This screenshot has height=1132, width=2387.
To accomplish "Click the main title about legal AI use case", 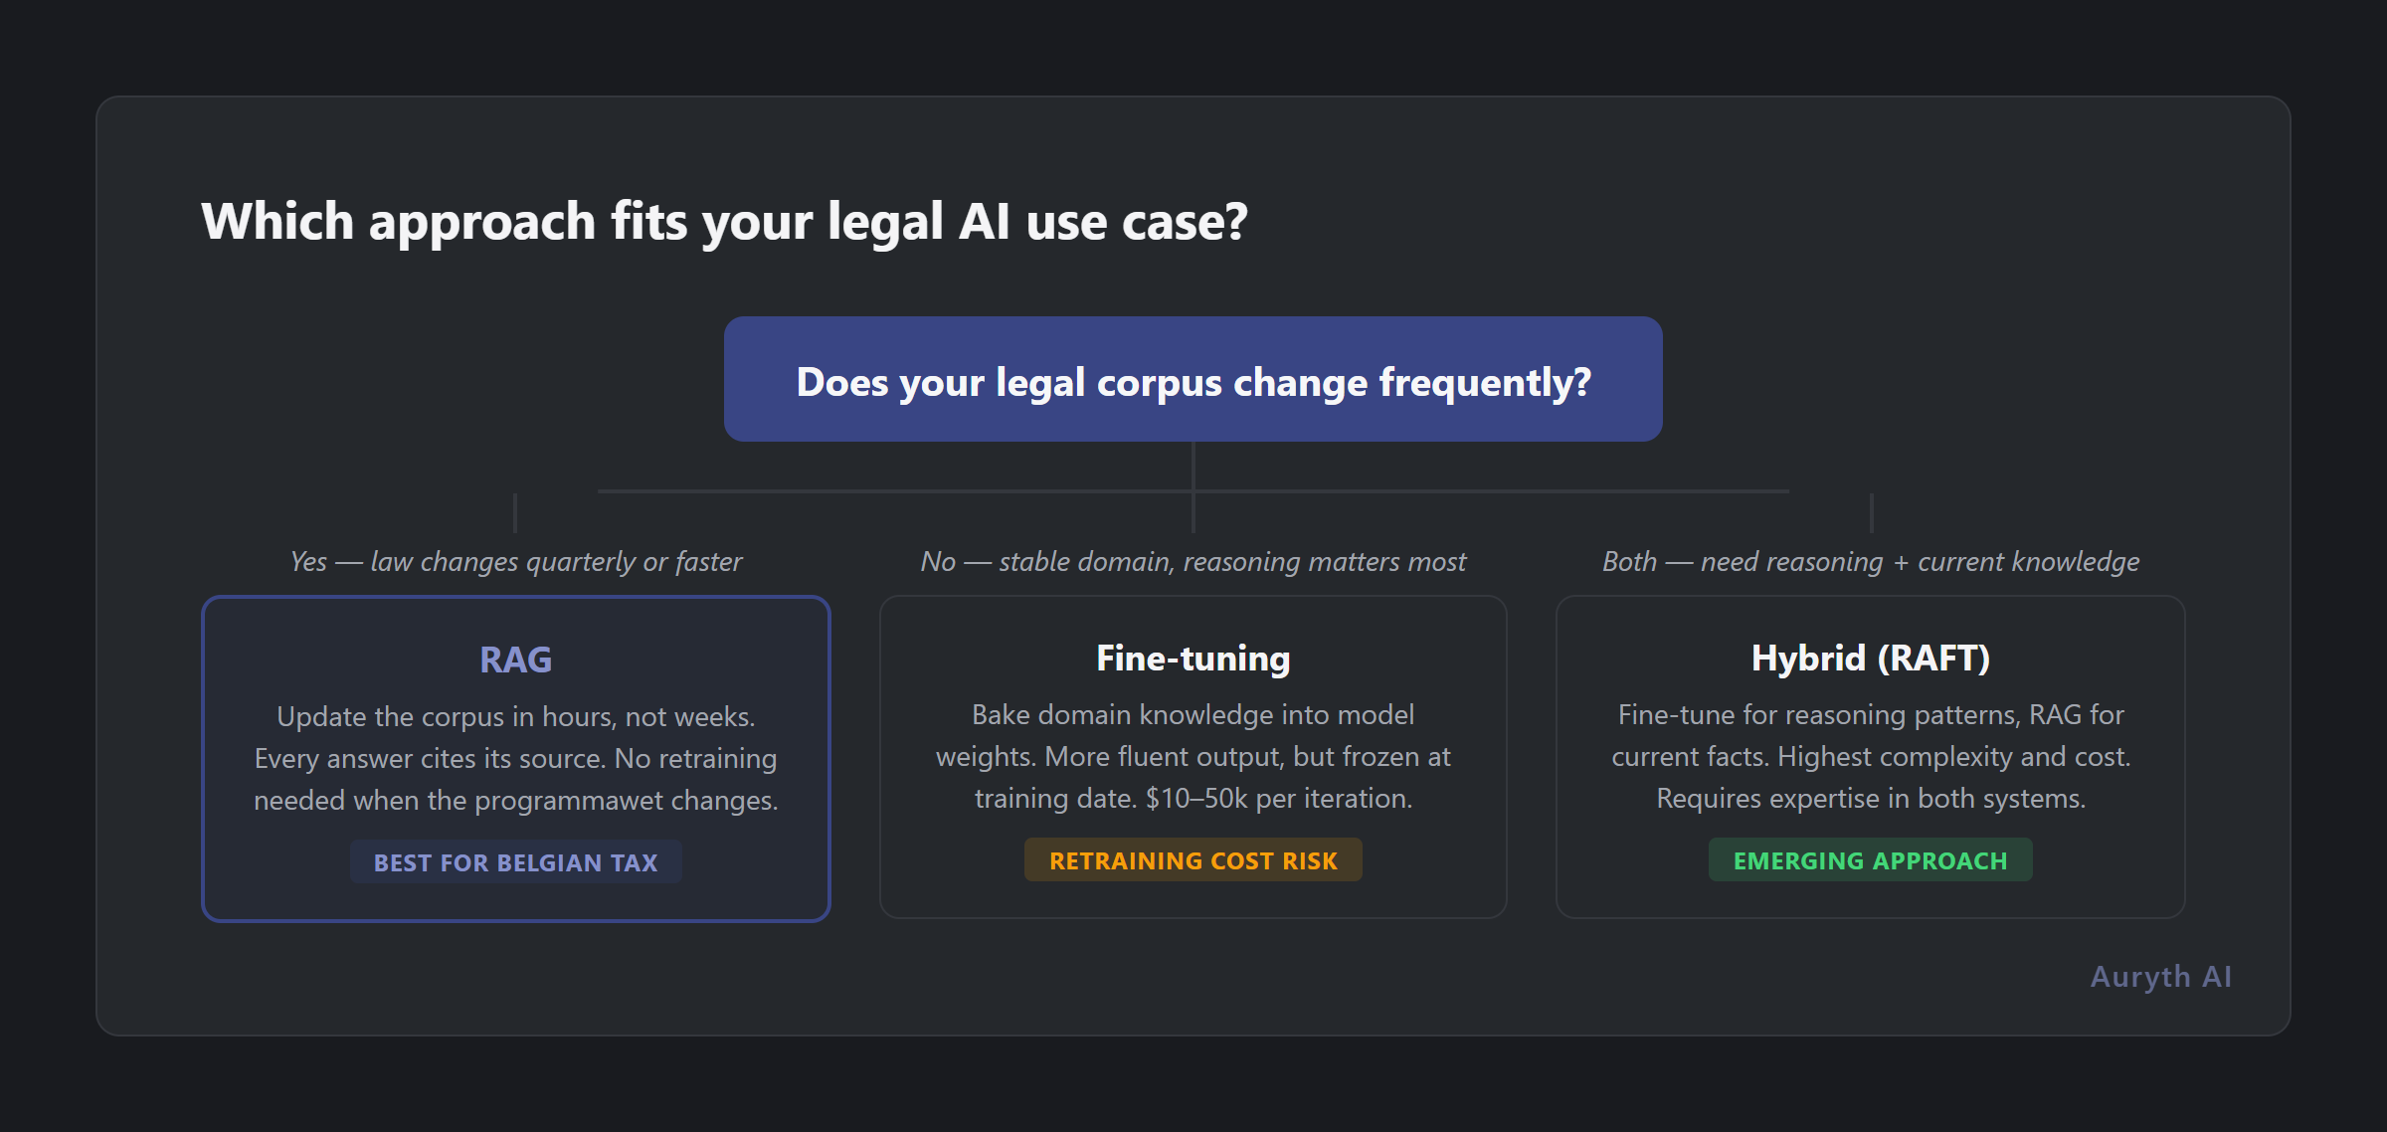I will (x=726, y=221).
